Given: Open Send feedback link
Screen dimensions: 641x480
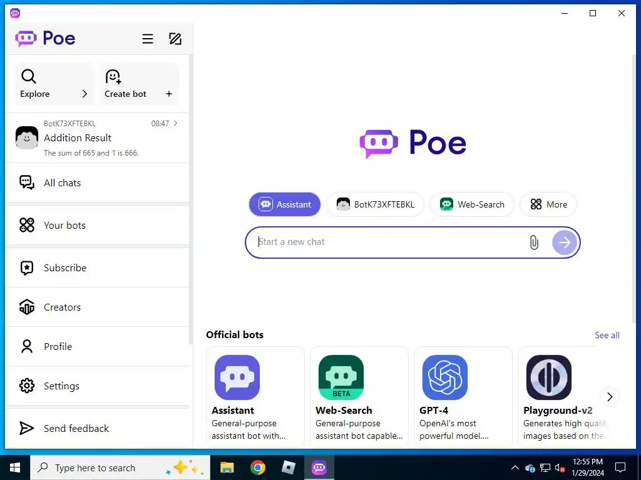Looking at the screenshot, I should coord(97,428).
